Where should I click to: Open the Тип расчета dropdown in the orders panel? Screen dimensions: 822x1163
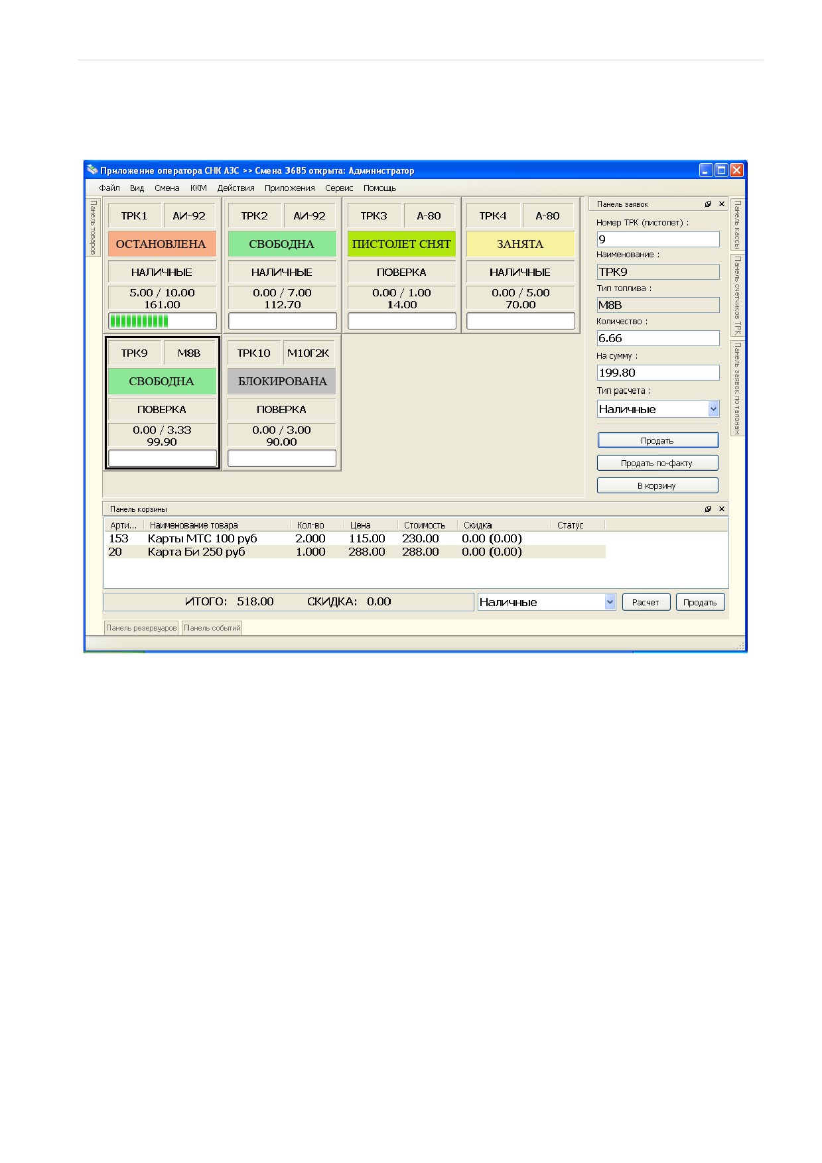713,409
